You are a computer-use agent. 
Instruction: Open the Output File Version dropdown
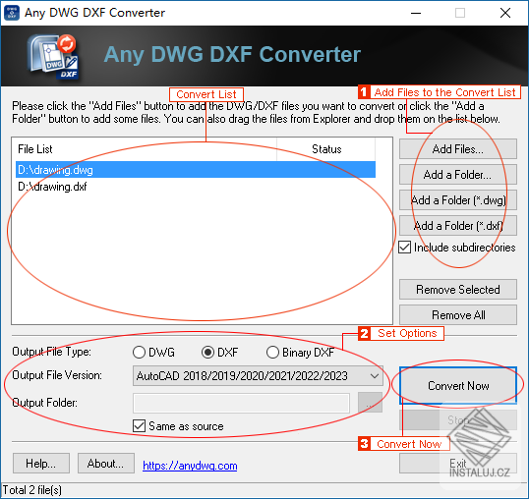click(258, 376)
